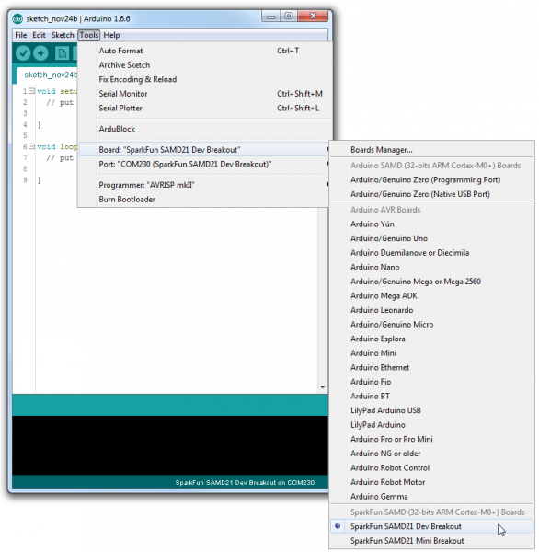Expand the Port COM230 submenu
The height and width of the screenshot is (552, 539).
(x=205, y=164)
